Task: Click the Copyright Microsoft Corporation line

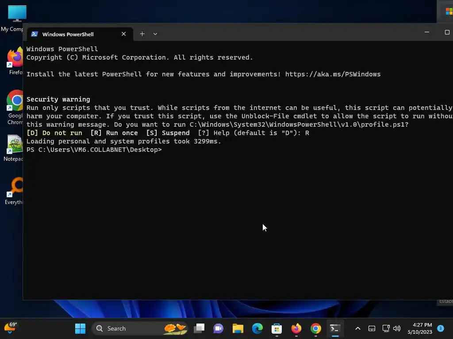Action: click(x=139, y=57)
